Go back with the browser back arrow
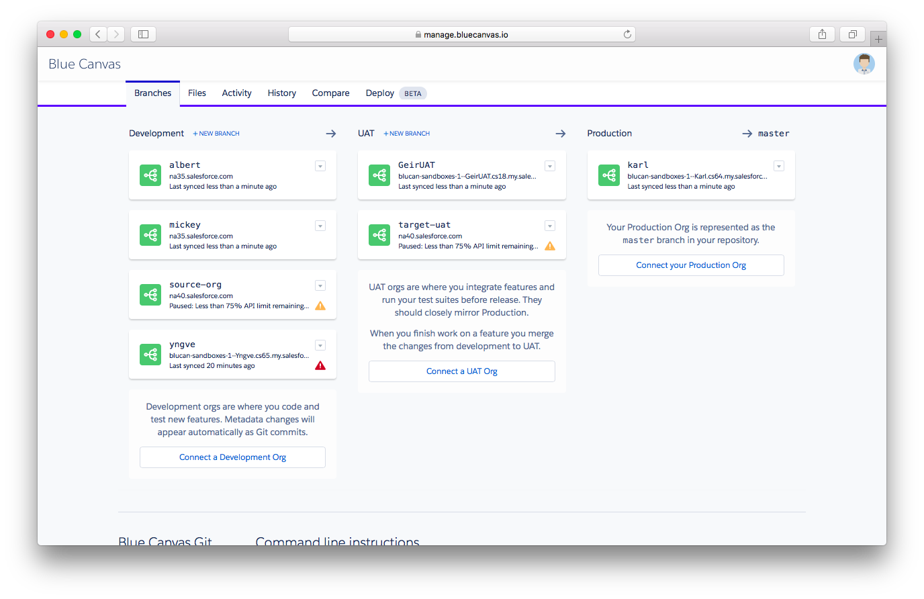 [98, 34]
